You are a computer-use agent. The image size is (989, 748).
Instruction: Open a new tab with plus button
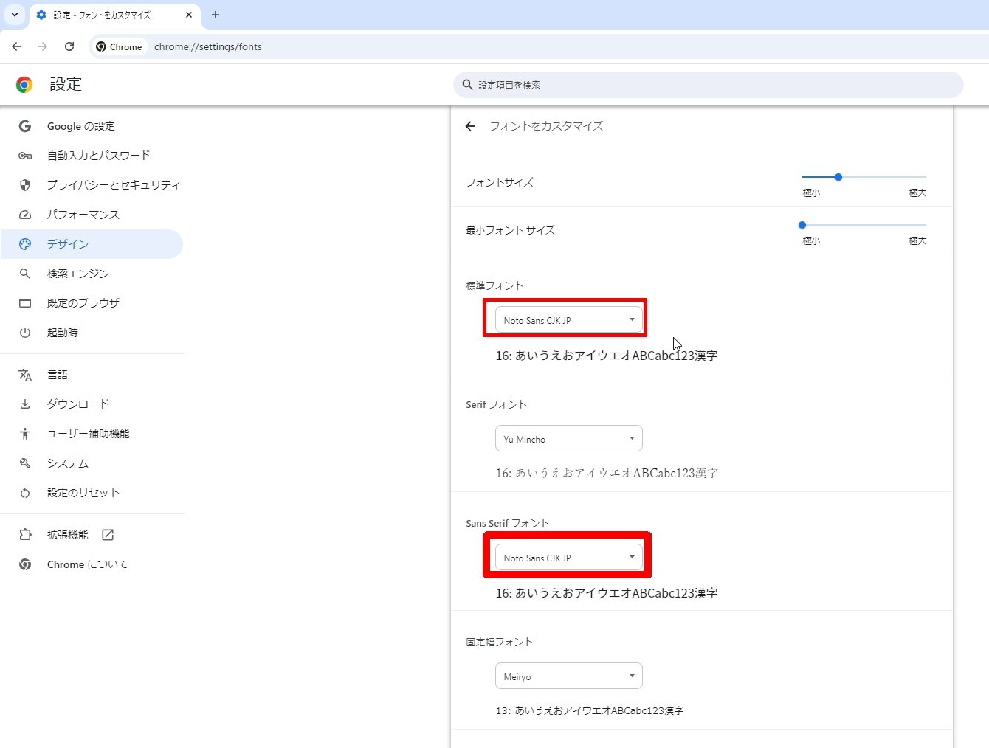pyautogui.click(x=216, y=15)
